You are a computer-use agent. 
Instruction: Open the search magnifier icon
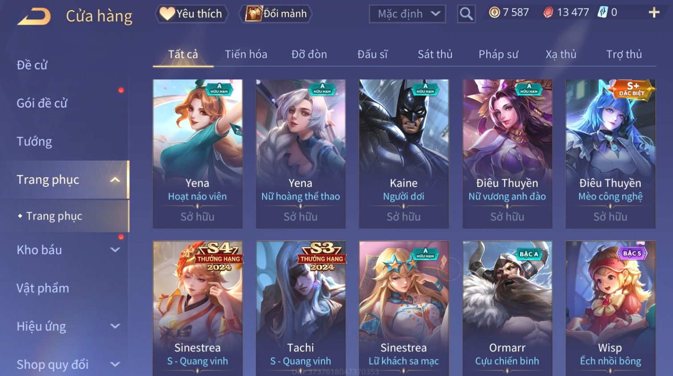click(466, 14)
